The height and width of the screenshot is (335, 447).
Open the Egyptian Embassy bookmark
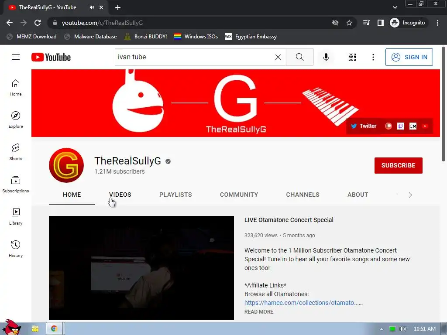[251, 37]
